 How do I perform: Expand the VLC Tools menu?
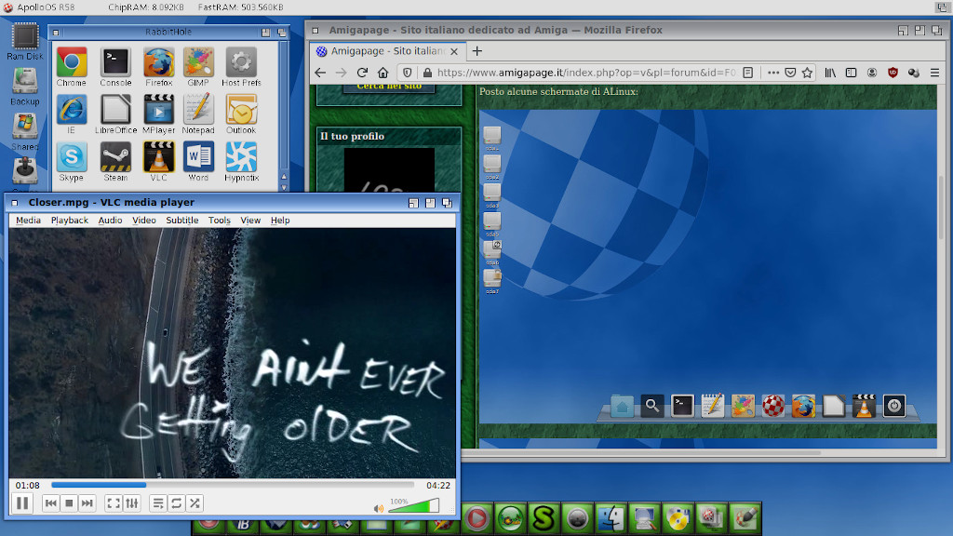coord(220,221)
